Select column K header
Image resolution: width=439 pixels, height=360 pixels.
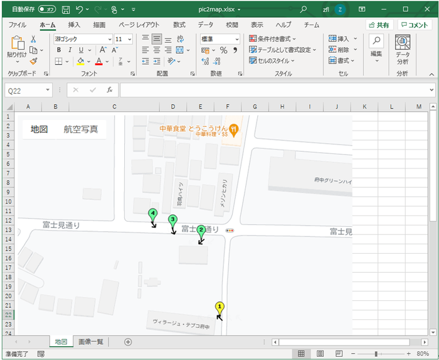click(364, 107)
